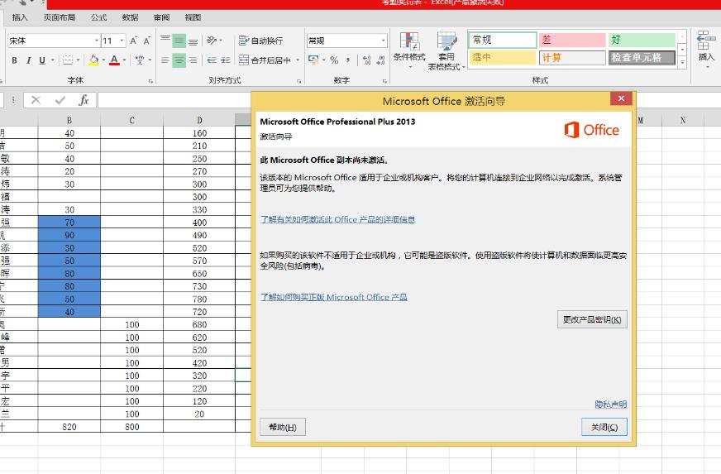This screenshot has width=721, height=474.
Task: Open the 页面布局 ribbon tab
Action: click(x=60, y=17)
